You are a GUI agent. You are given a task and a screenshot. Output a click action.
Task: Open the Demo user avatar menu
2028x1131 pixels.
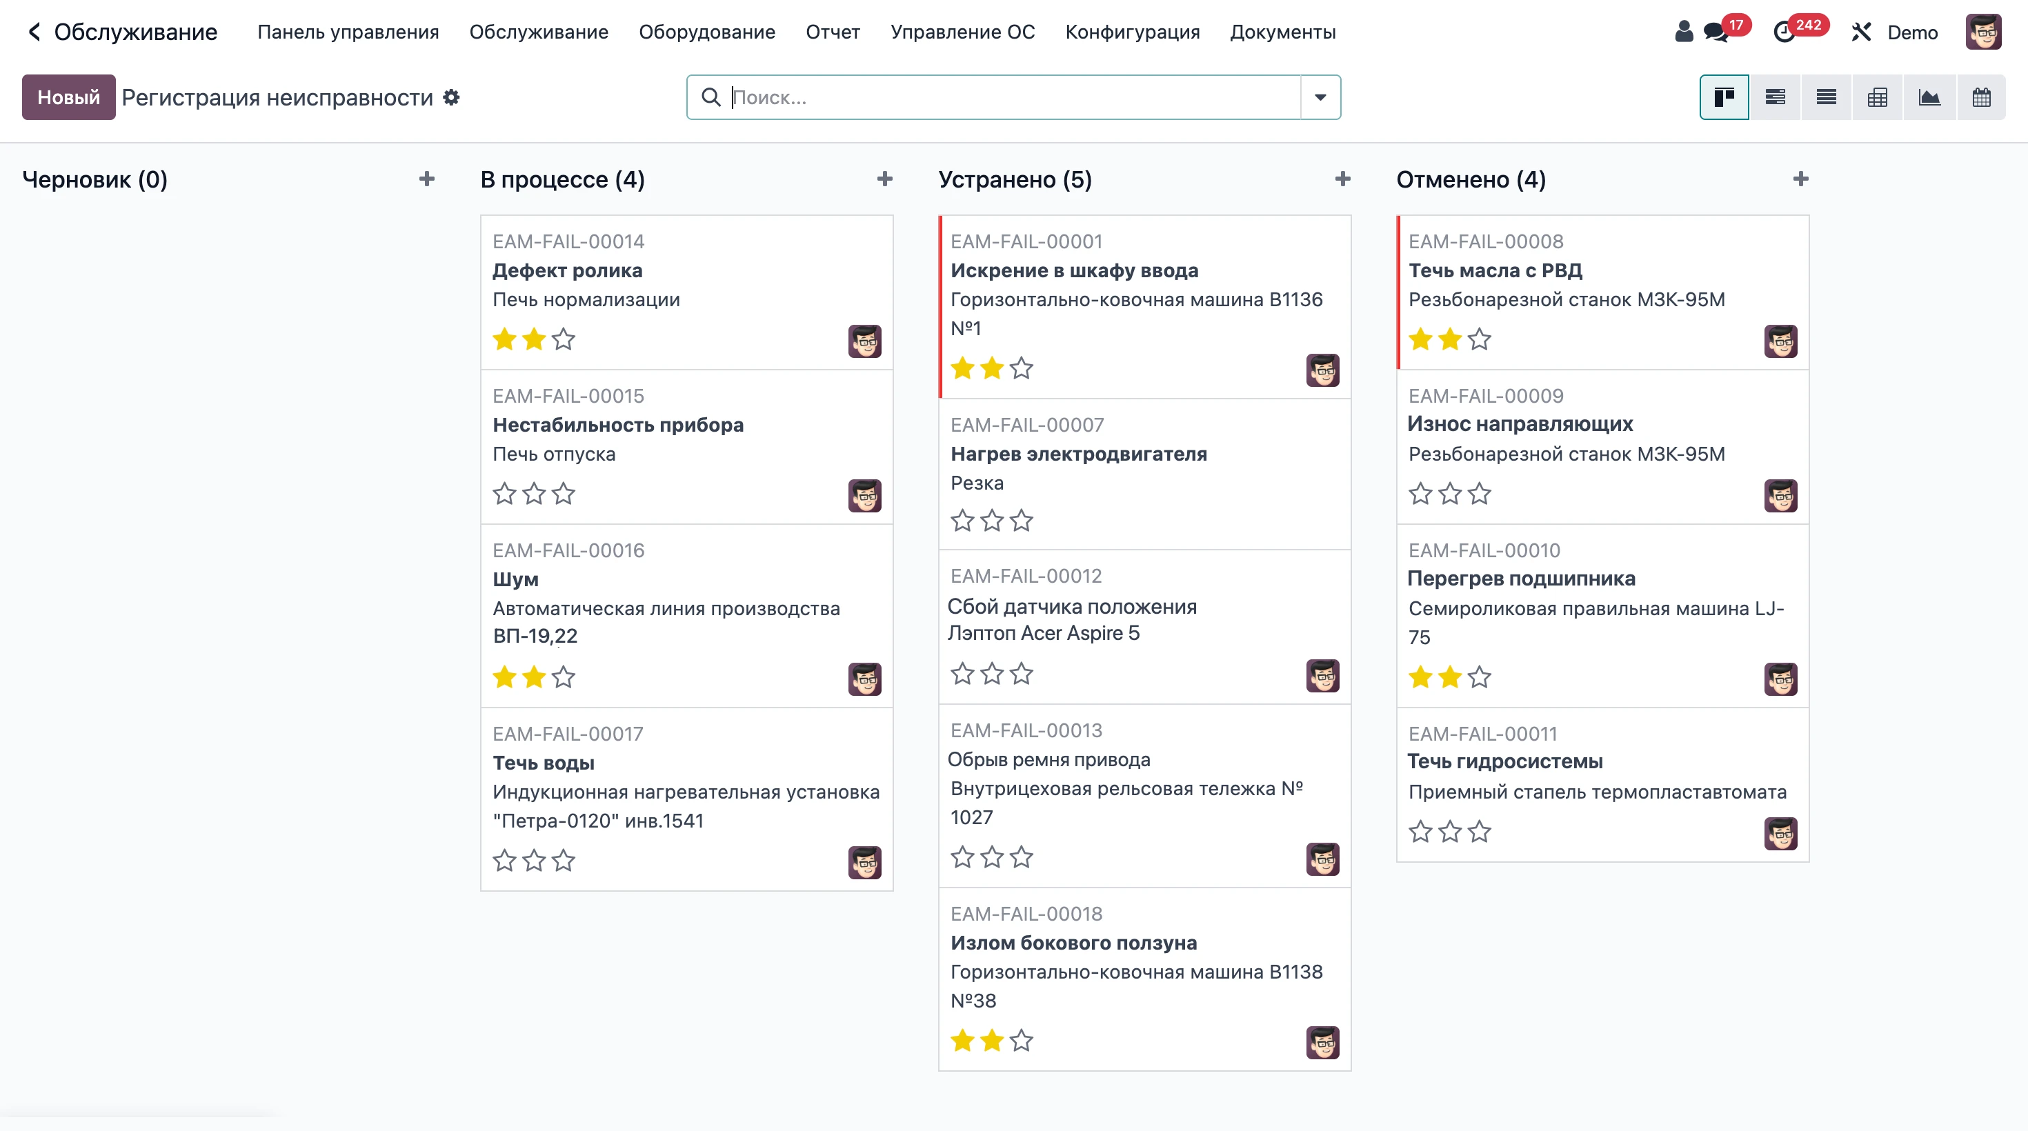coord(1983,32)
